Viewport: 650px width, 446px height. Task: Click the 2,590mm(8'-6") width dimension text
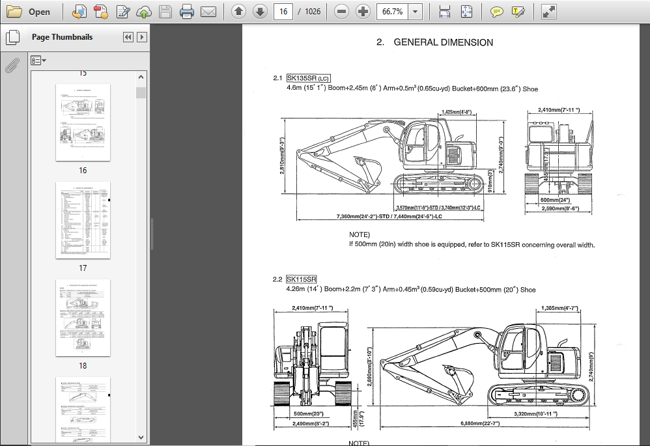click(560, 208)
